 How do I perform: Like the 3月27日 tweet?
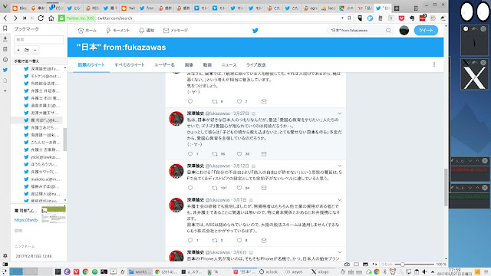pyautogui.click(x=239, y=154)
